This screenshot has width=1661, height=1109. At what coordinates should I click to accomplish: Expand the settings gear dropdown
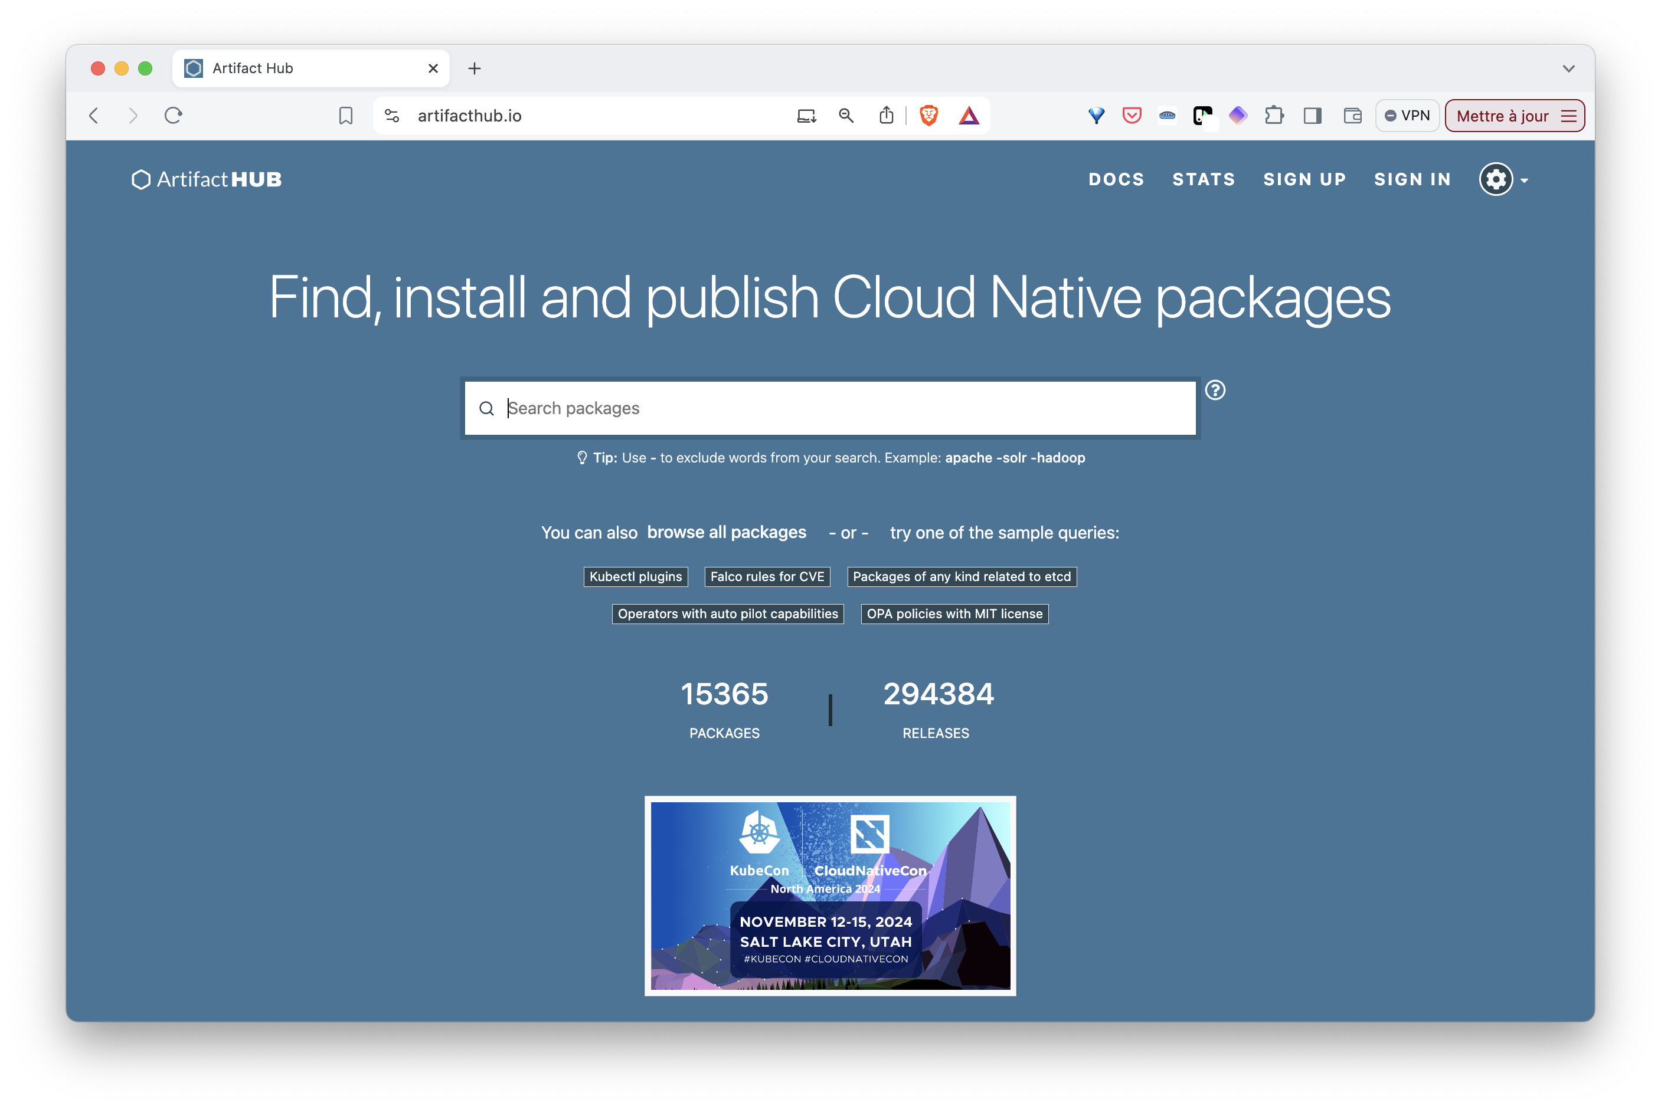point(1503,180)
